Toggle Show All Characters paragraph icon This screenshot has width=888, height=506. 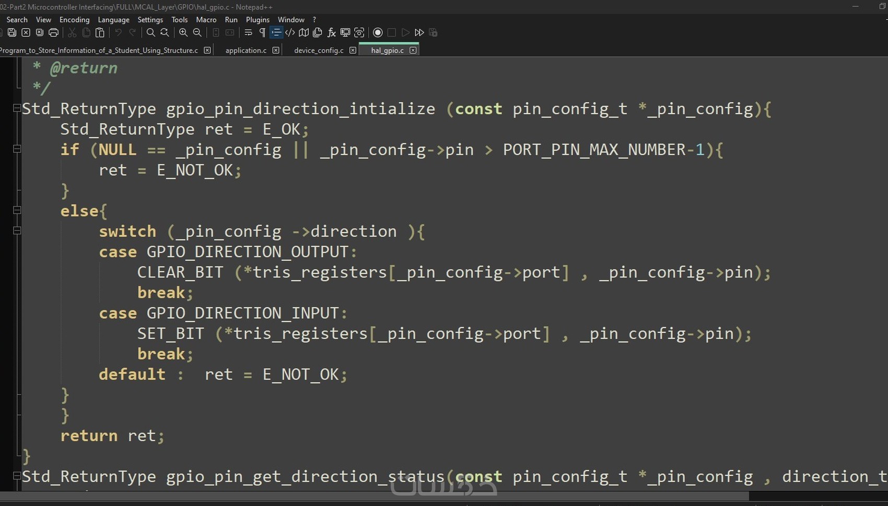pyautogui.click(x=261, y=32)
